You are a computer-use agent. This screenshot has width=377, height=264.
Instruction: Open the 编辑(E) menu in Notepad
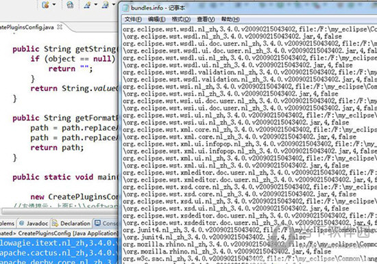[156, 19]
